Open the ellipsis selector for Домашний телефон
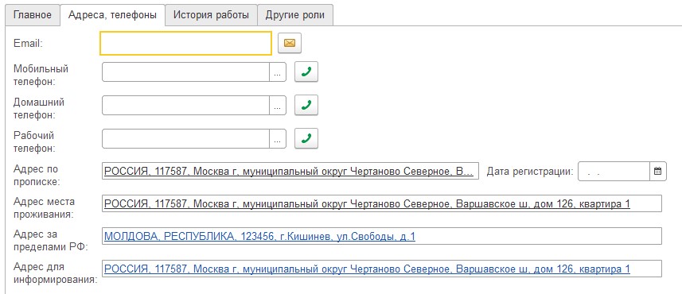The height and width of the screenshot is (294, 682). 278,106
